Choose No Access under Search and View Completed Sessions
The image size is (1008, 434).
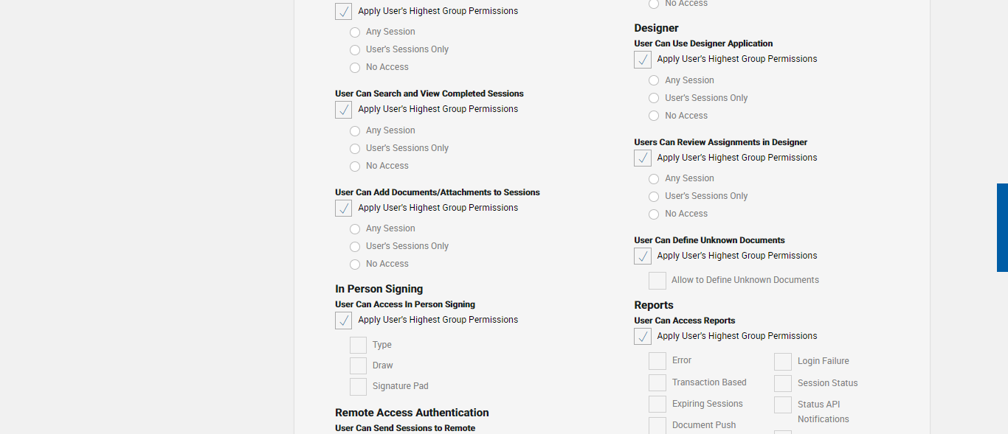[x=355, y=167]
